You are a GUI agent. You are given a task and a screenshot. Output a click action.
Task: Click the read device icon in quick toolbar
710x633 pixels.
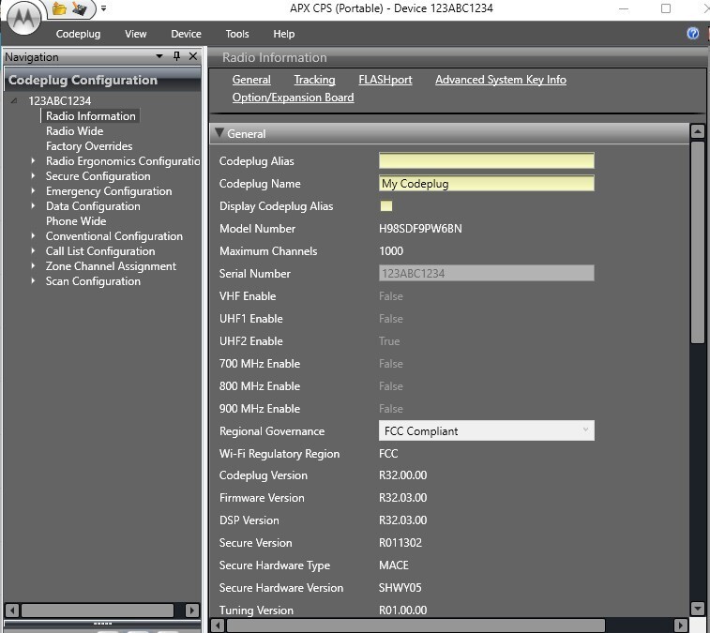79,8
